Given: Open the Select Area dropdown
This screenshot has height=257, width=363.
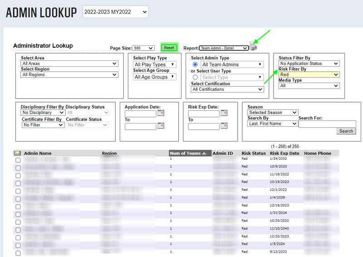Looking at the screenshot, I should (69, 64).
